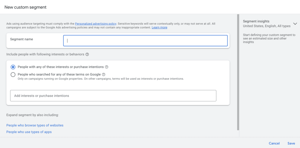This screenshot has height=148, width=300.
Task: Click help icon beside interests or behaviors heading
Action: tap(87, 54)
